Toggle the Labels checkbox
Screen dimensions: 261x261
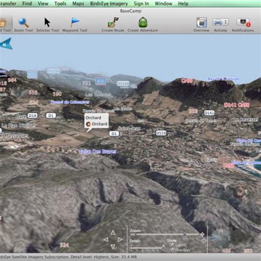click(x=172, y=245)
